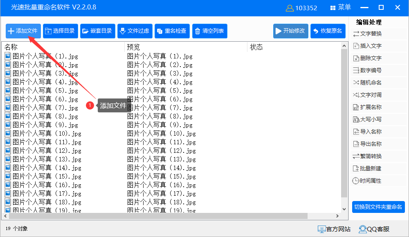Restore original names with 恢复原名
Viewport: 409px width, 237px height.
point(328,31)
